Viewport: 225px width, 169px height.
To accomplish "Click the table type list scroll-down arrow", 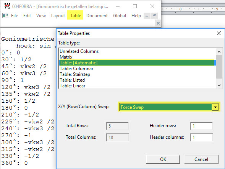I will [x=219, y=85].
